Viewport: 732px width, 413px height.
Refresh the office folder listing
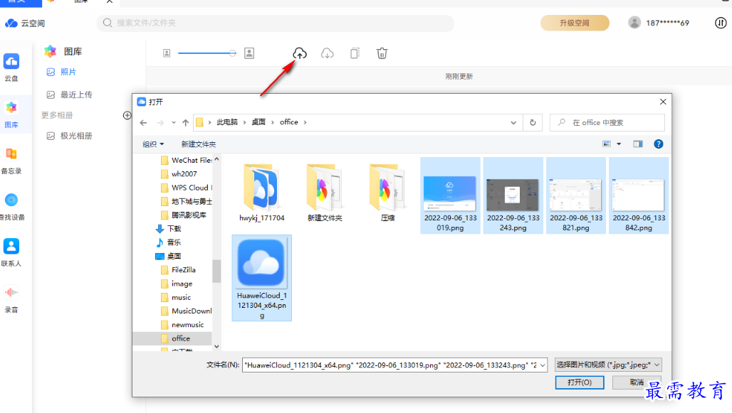pyautogui.click(x=533, y=122)
